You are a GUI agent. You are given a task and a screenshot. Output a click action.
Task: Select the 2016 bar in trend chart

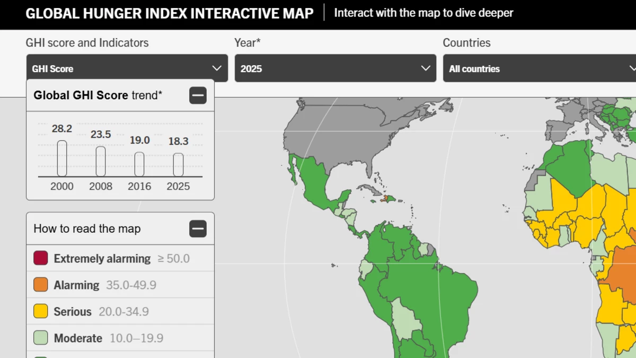click(139, 164)
